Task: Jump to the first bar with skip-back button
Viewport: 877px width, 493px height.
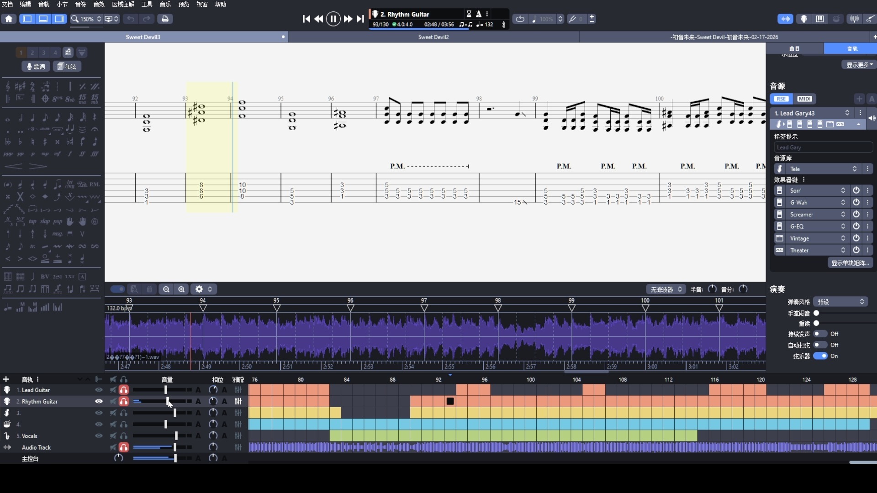Action: (x=306, y=19)
